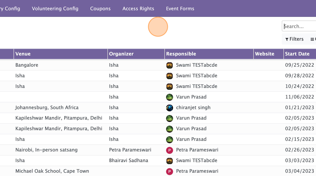
Task: Click the start date 02/26/2023
Action: click(x=299, y=150)
